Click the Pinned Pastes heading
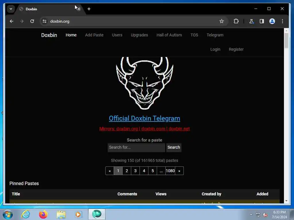 (24, 184)
